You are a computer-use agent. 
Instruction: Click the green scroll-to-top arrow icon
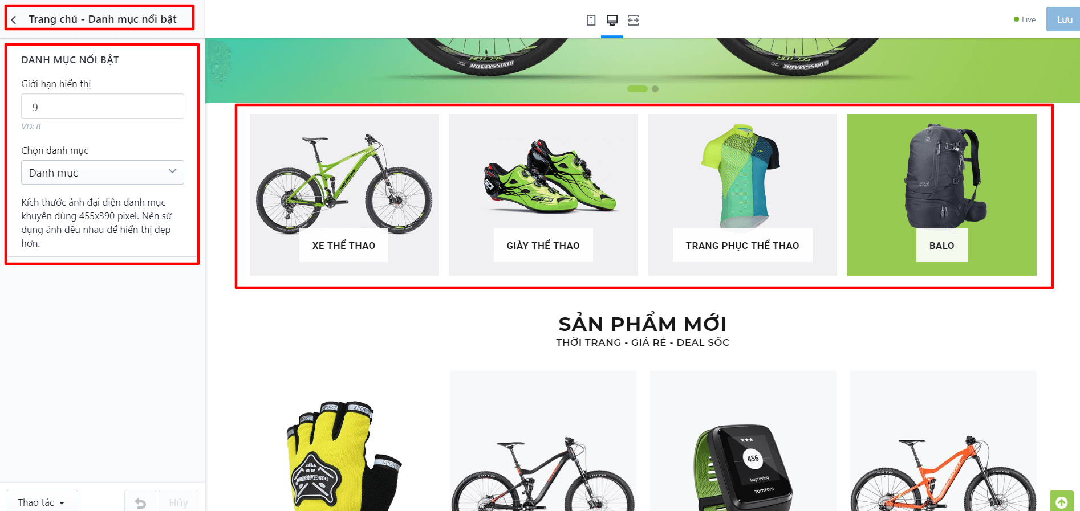click(x=1061, y=502)
